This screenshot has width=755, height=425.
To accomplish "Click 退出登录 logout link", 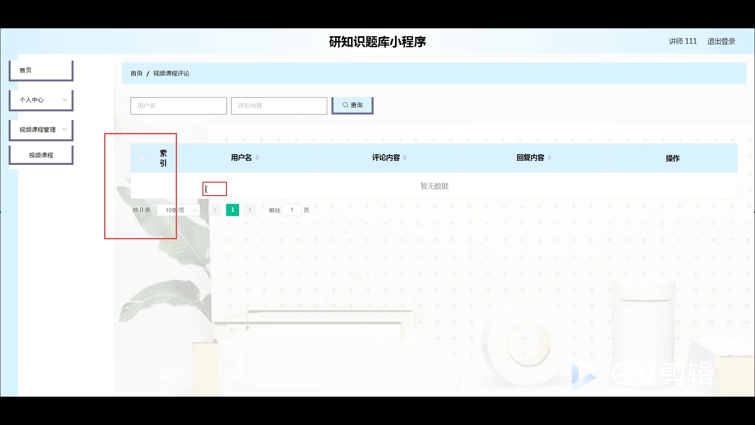I will 721,41.
